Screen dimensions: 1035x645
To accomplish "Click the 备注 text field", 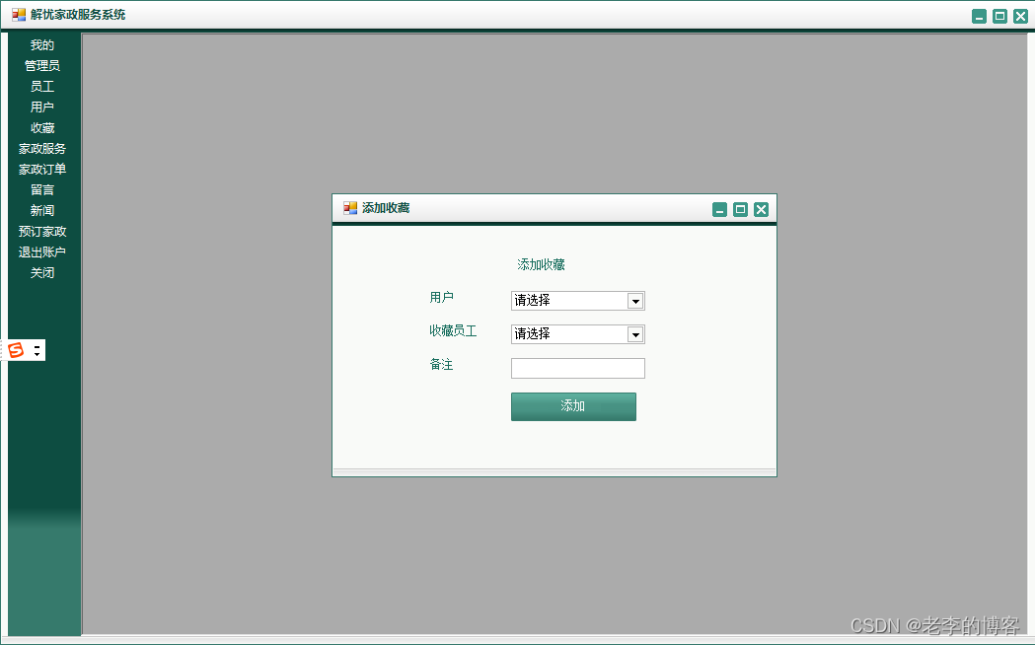I will pos(577,368).
